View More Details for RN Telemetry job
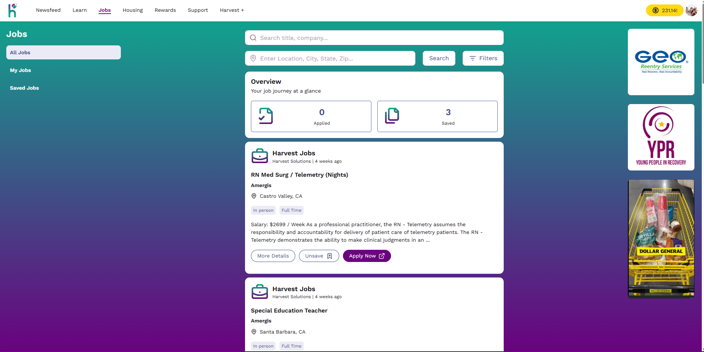The image size is (704, 352). pyautogui.click(x=273, y=256)
